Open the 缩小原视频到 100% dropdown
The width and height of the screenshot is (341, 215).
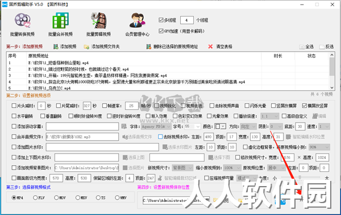click(232, 168)
